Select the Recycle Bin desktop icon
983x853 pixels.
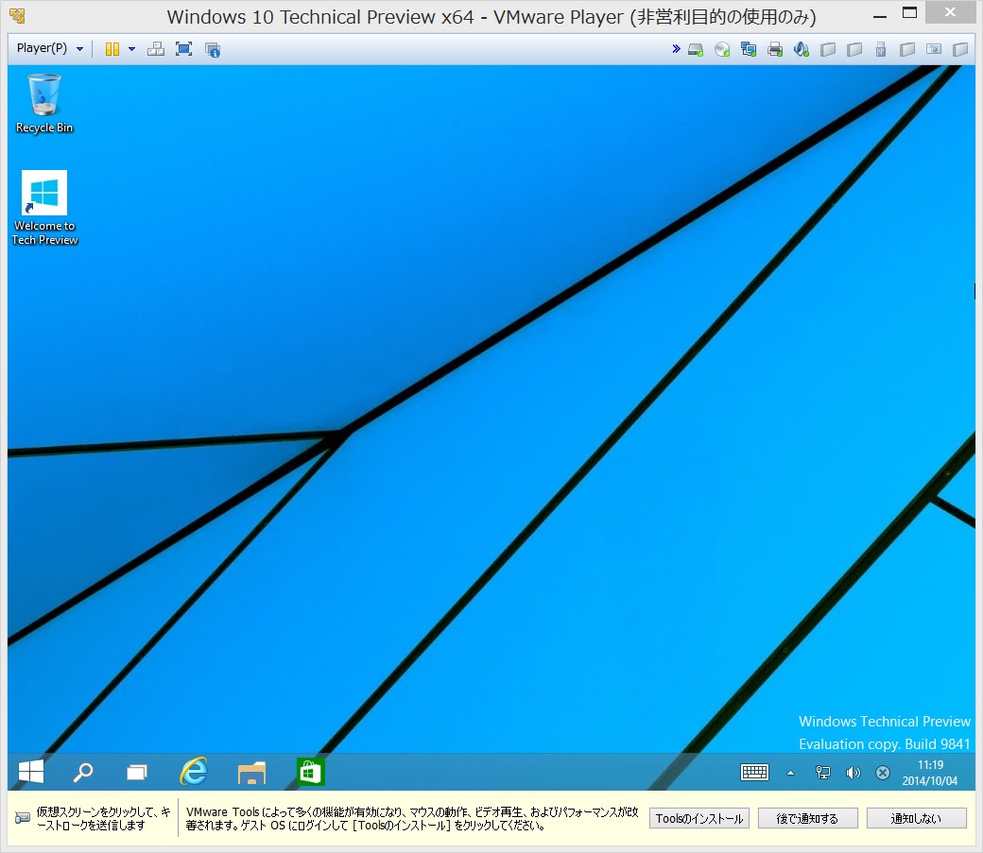43,103
